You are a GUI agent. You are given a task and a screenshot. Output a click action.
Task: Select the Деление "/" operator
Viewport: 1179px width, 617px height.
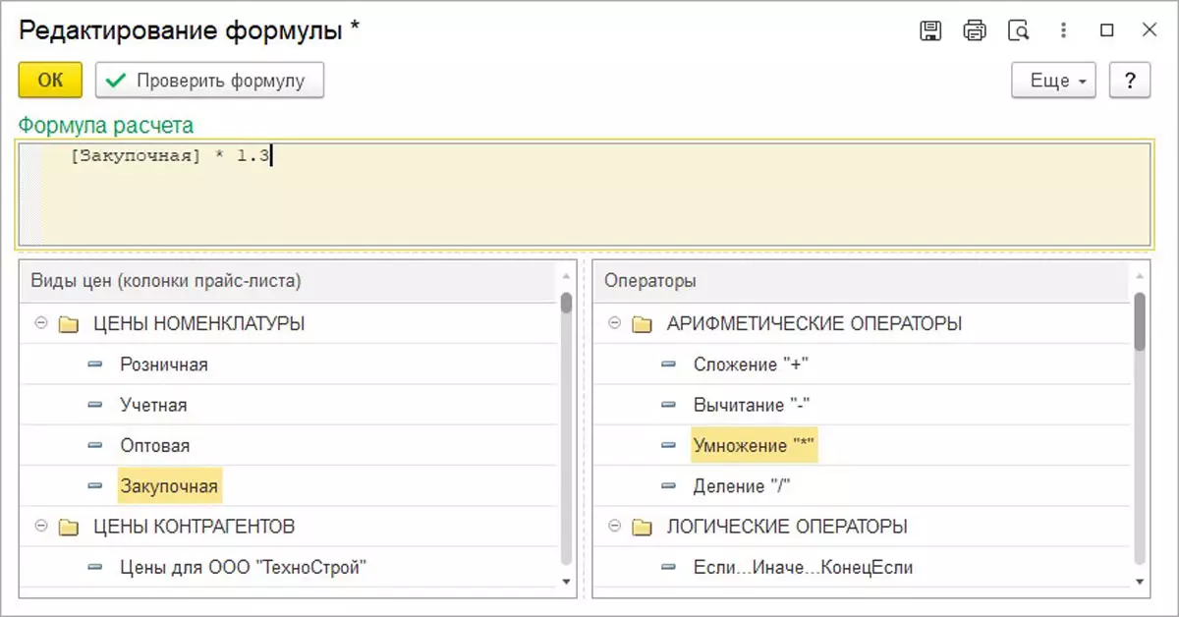point(742,486)
